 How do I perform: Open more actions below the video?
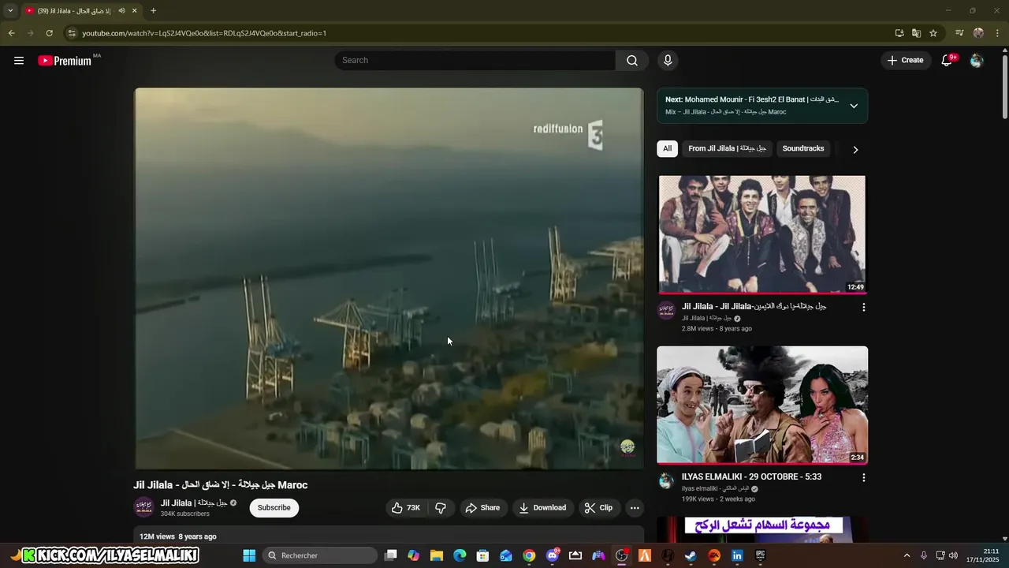(635, 508)
